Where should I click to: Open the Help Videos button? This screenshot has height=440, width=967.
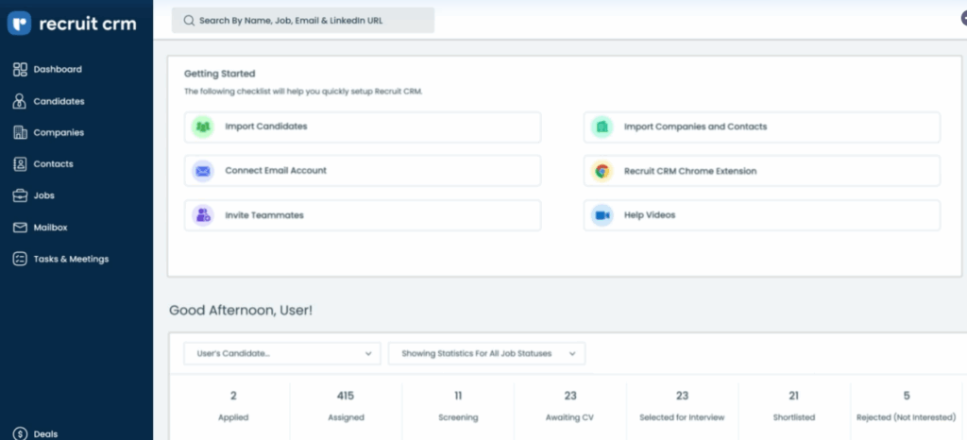[x=762, y=215]
